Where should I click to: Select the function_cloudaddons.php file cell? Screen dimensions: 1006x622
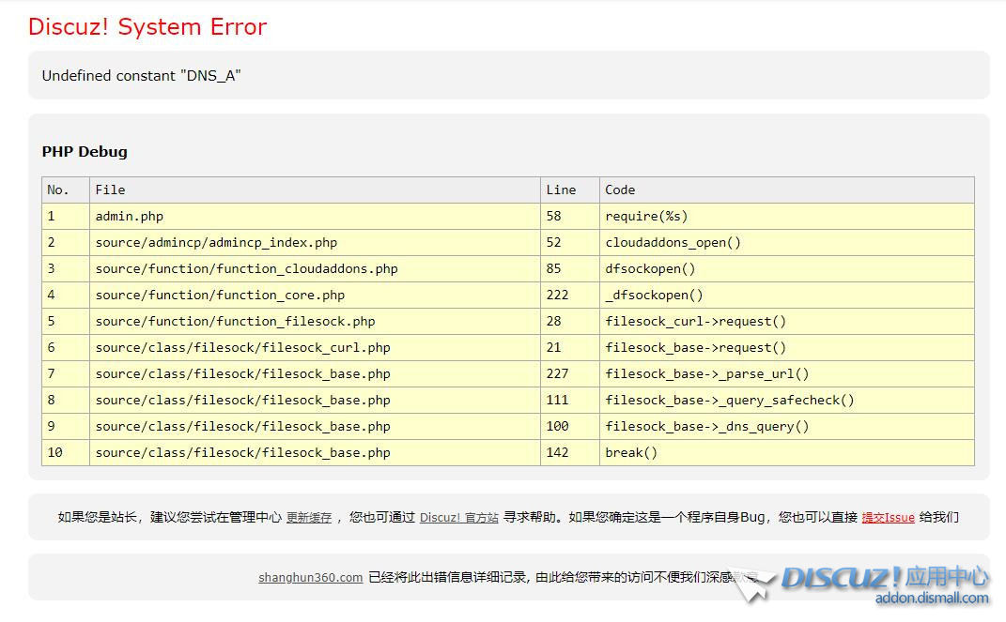point(315,269)
